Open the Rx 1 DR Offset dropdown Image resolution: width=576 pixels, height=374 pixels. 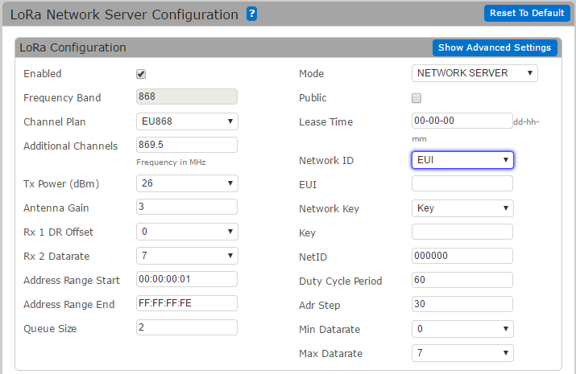point(186,232)
